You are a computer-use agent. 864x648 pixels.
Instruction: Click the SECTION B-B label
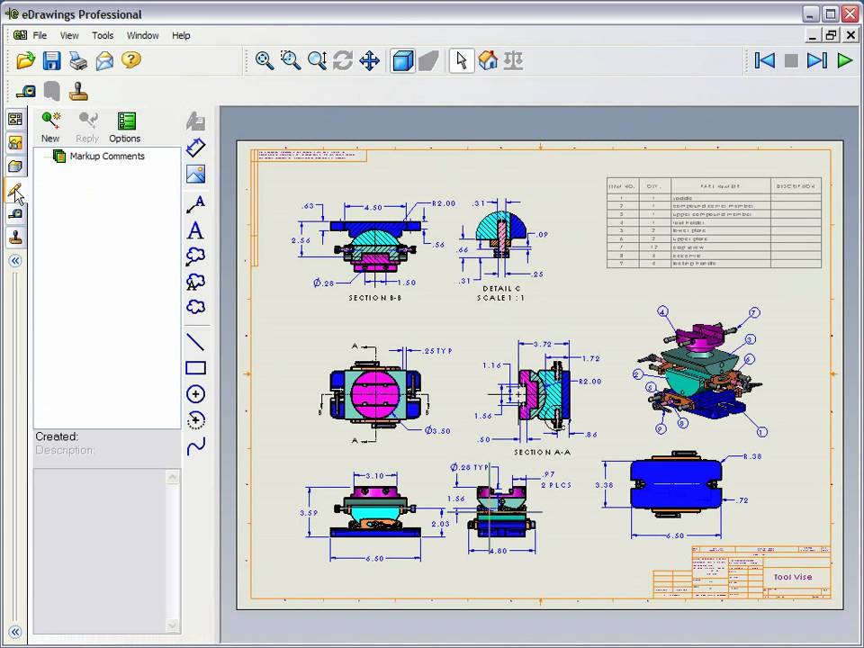click(x=374, y=298)
